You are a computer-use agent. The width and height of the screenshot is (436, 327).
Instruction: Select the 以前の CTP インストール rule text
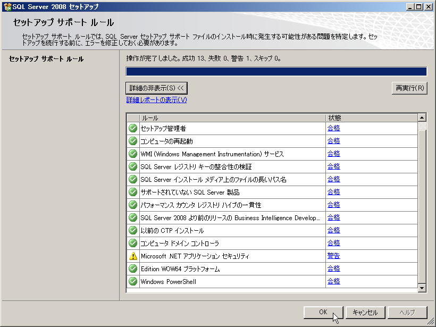[172, 231]
